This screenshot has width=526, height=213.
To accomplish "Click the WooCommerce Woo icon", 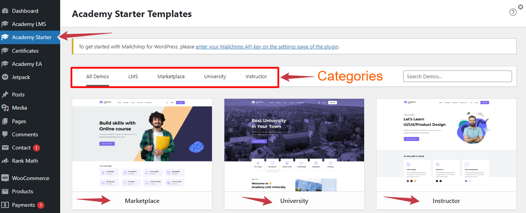I will click(x=5, y=178).
